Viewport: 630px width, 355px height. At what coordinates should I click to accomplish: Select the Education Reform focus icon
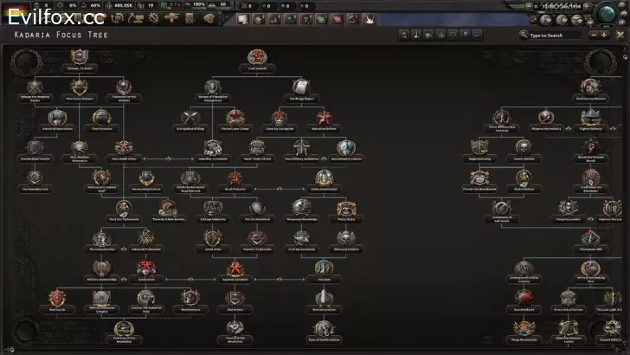pyautogui.click(x=324, y=118)
